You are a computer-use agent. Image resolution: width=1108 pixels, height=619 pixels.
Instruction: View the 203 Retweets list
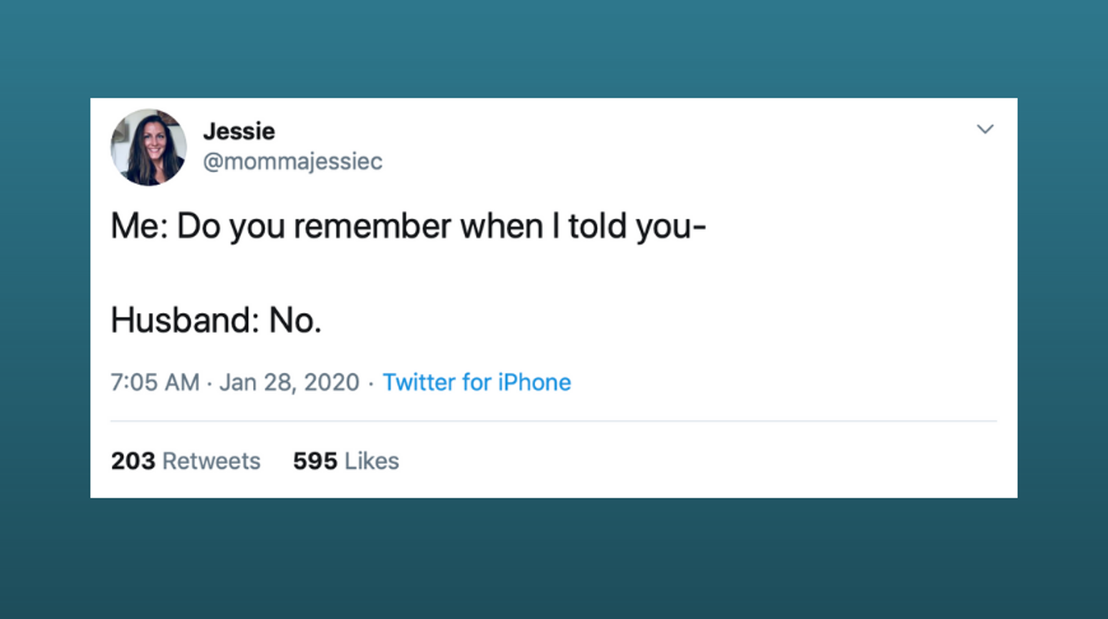pos(185,461)
